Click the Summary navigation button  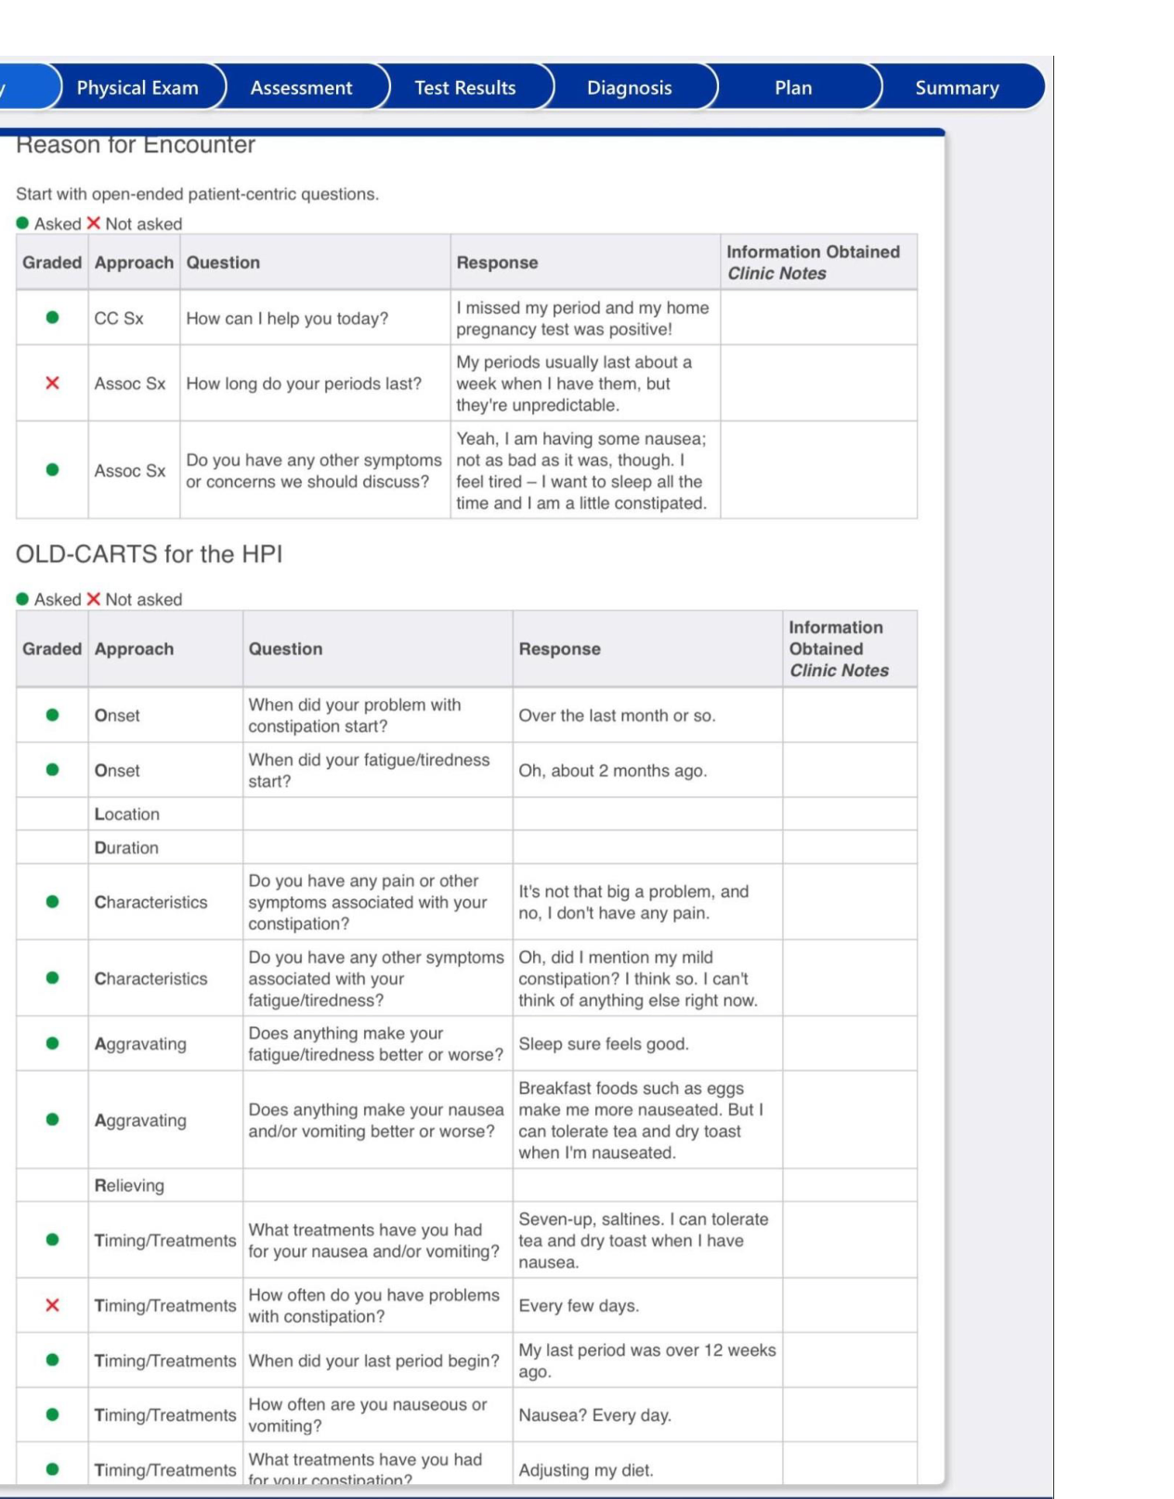click(x=958, y=88)
